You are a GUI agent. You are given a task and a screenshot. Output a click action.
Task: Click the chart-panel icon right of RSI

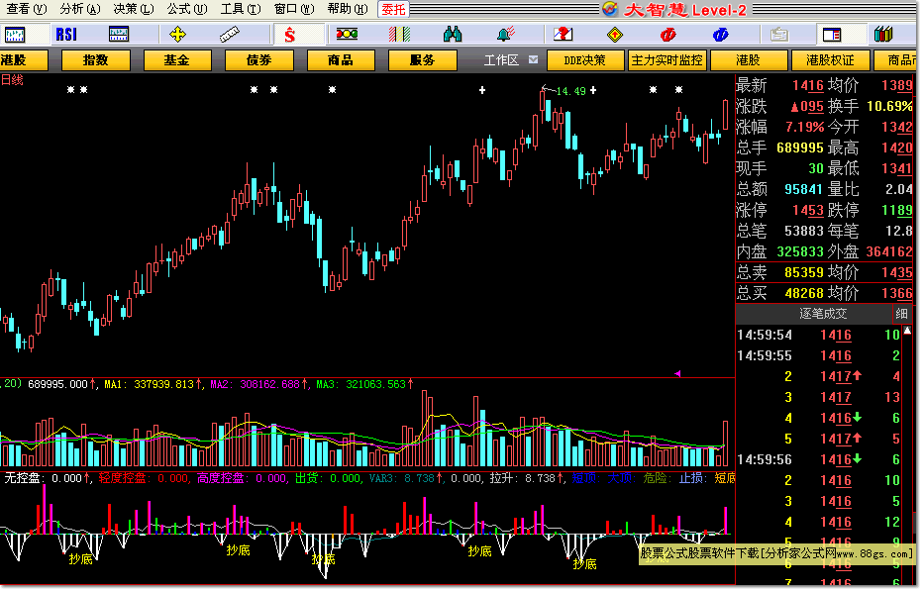[x=119, y=35]
